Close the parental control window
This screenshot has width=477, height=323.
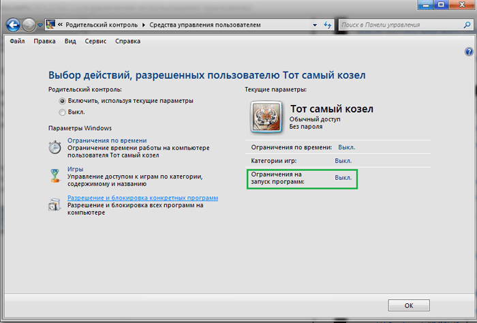click(462, 4)
